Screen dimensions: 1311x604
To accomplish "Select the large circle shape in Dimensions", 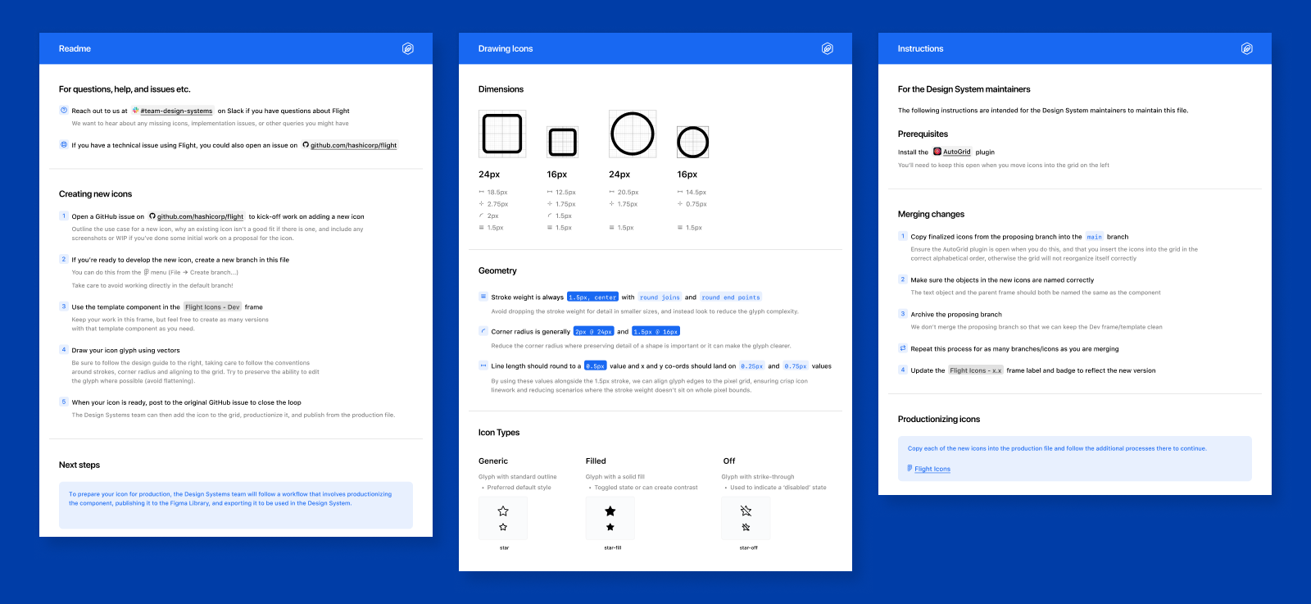I will pyautogui.click(x=632, y=134).
